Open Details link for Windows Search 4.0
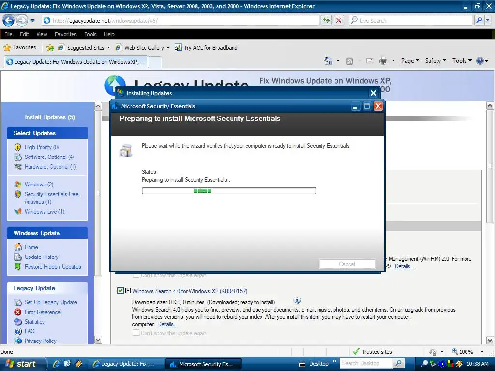The width and height of the screenshot is (495, 371). [168, 324]
